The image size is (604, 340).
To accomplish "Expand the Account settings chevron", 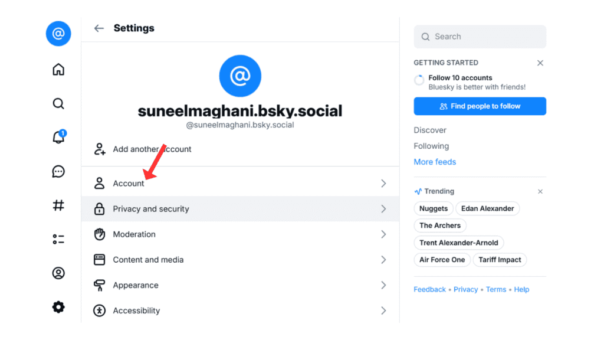I will [383, 184].
